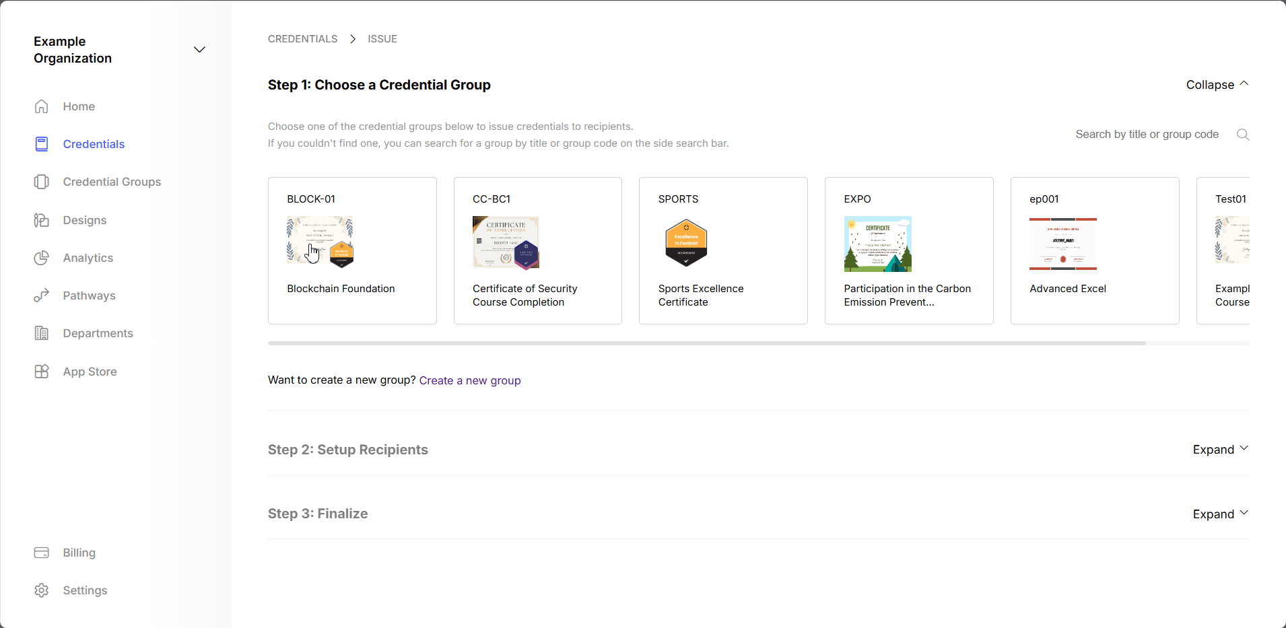This screenshot has height=628, width=1286.
Task: Expand Step 3: Finalize
Action: coord(1220,513)
